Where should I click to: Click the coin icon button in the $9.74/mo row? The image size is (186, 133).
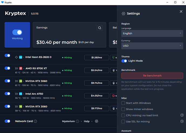(x=113, y=83)
